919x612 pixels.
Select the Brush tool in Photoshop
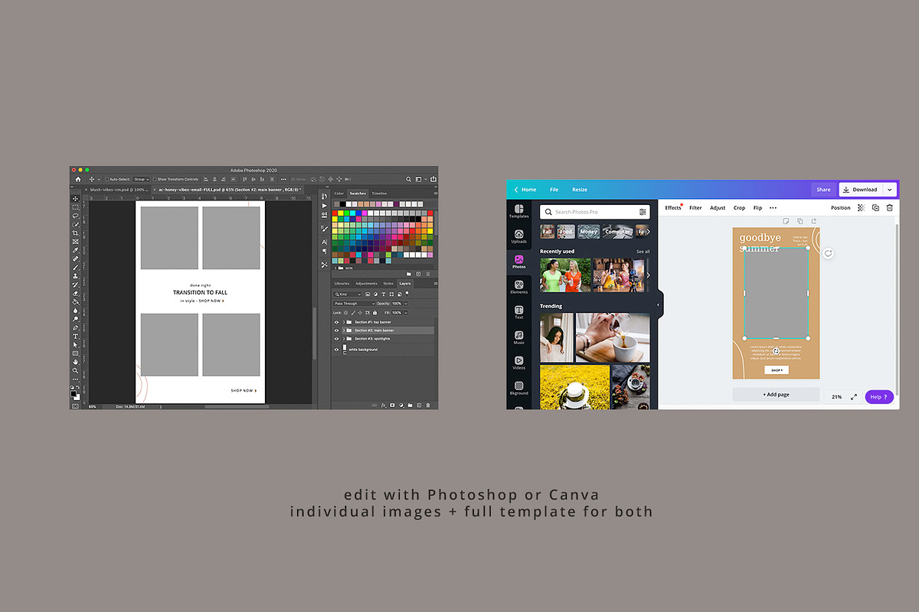tap(75, 267)
